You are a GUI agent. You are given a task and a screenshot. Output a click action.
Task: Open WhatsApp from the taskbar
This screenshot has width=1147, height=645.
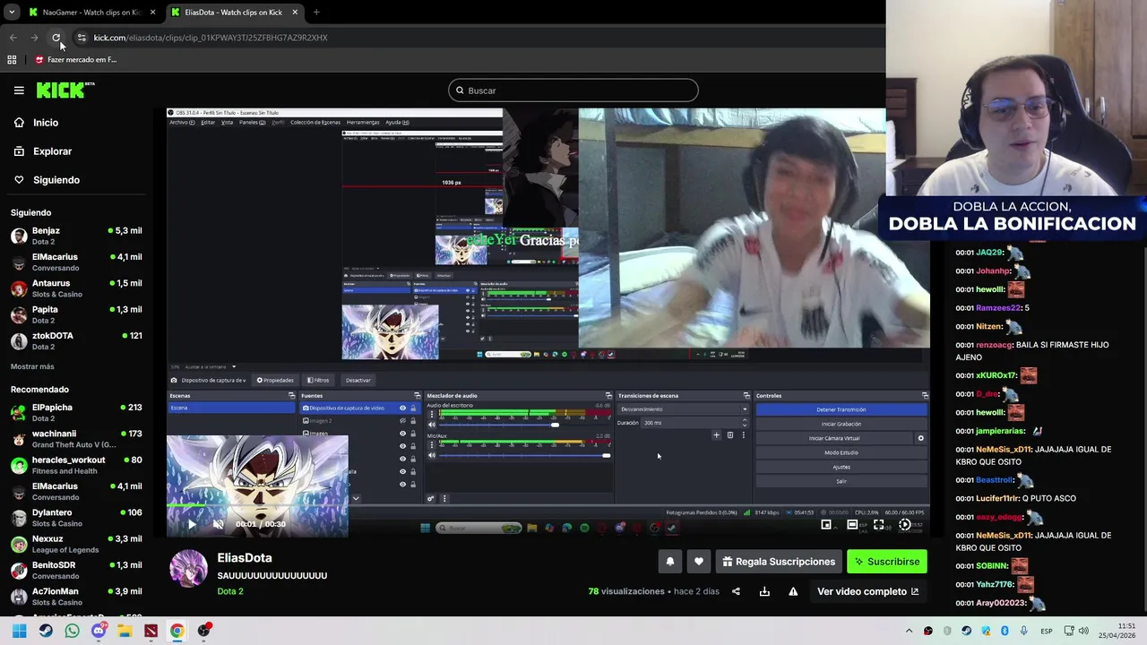pyautogui.click(x=72, y=631)
